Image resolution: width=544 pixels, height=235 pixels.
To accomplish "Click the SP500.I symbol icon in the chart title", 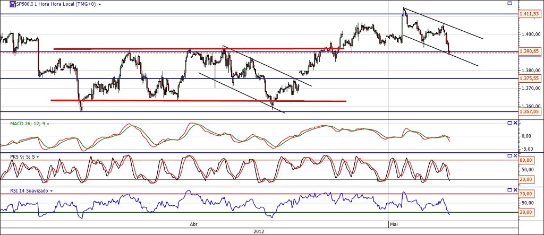I will pos(13,4).
